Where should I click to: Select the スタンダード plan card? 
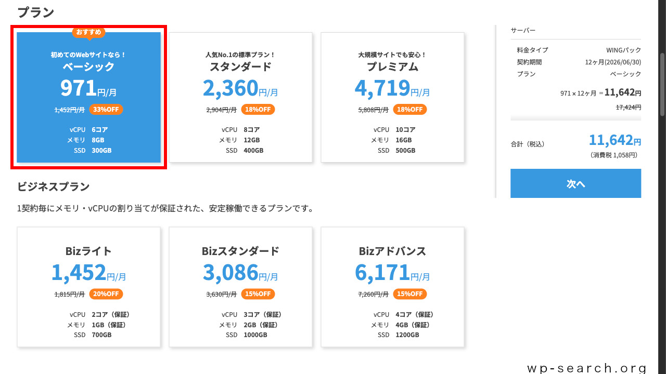coord(240,97)
